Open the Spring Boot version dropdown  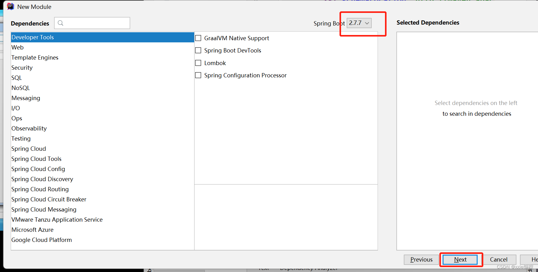[x=359, y=23]
